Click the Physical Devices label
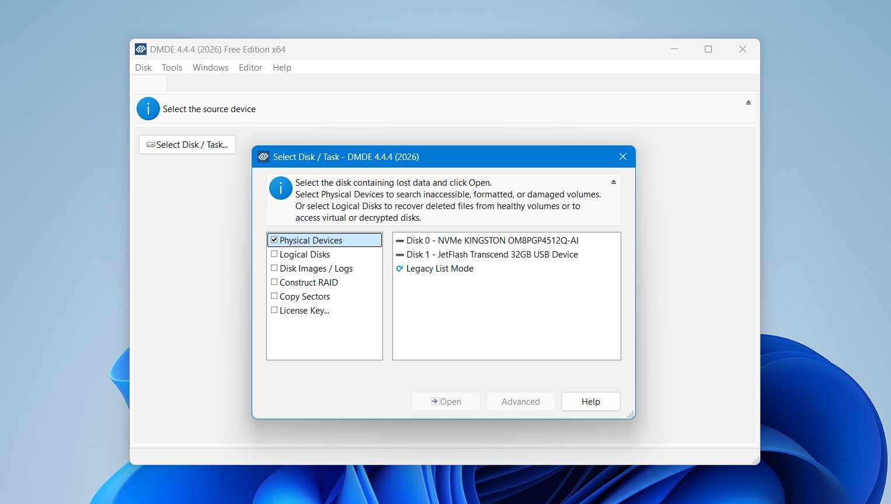The width and height of the screenshot is (891, 504). point(311,241)
